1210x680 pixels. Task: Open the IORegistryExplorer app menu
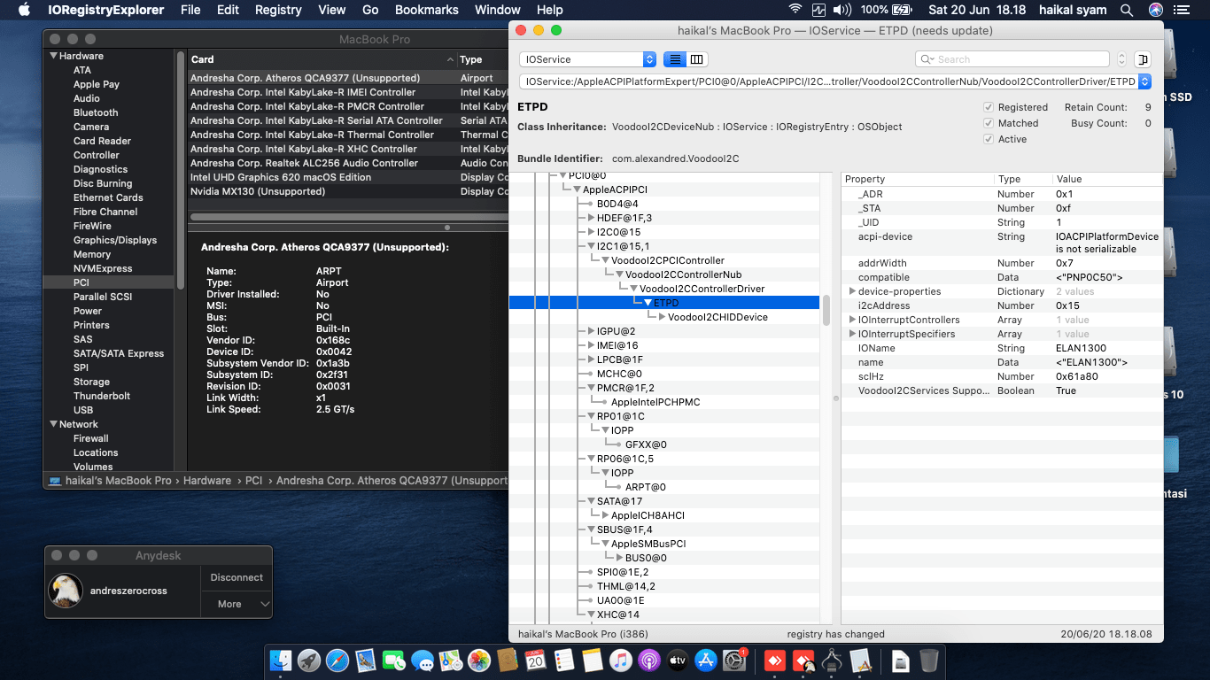(105, 10)
